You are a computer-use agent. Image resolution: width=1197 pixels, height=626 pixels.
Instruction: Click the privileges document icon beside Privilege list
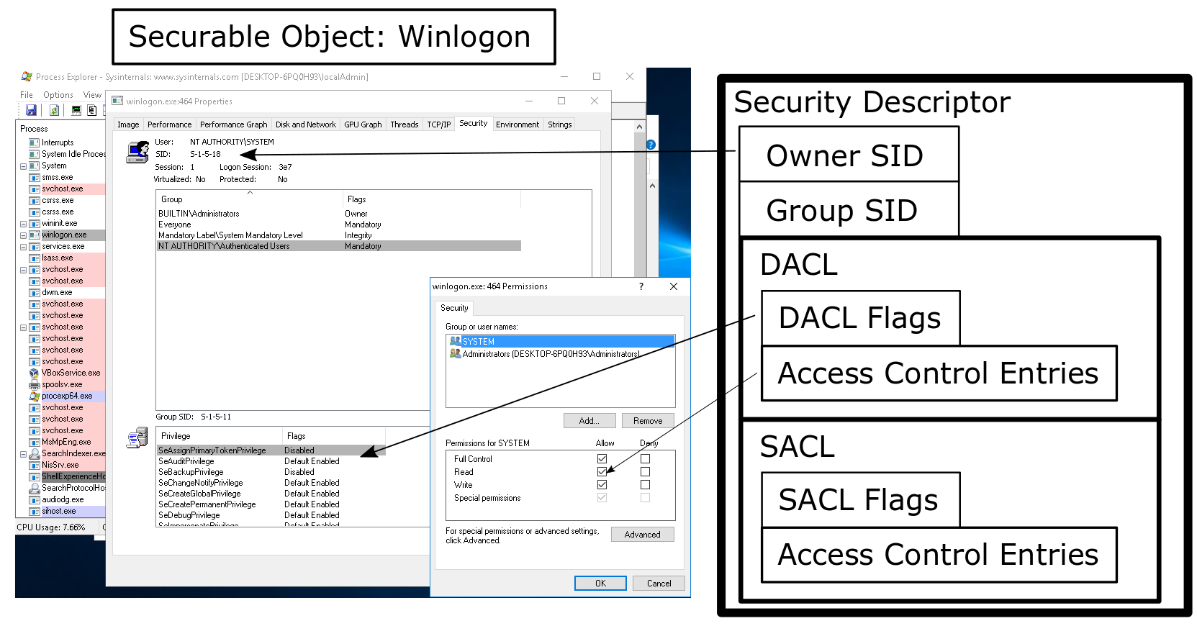click(x=137, y=437)
